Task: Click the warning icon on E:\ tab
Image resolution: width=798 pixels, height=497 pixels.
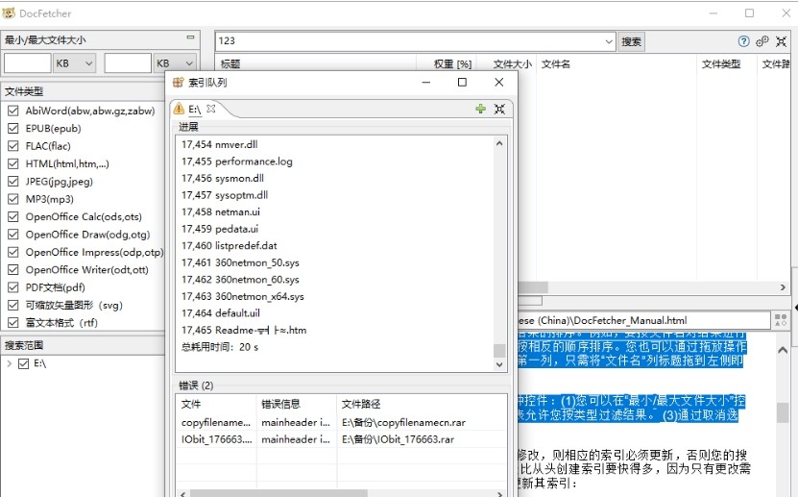Action: 179,109
